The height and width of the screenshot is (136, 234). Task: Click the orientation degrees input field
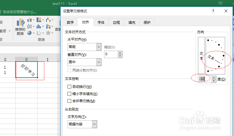pos(204,79)
